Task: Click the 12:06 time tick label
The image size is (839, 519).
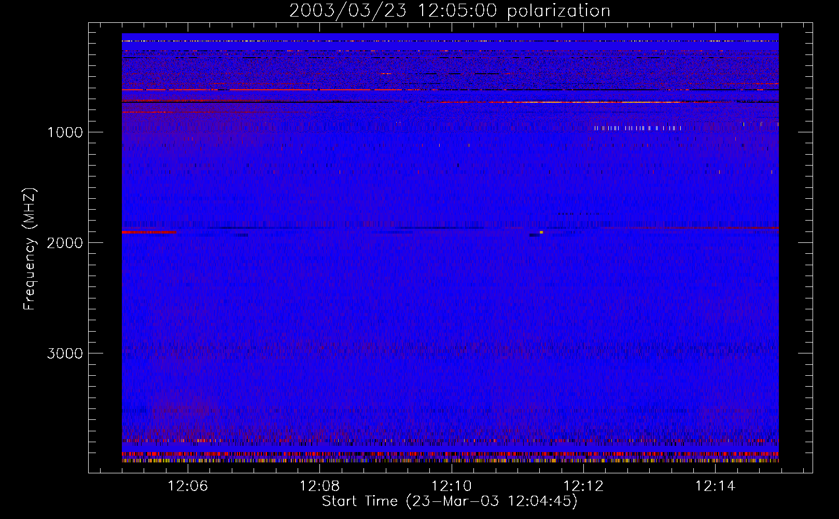Action: click(x=188, y=486)
